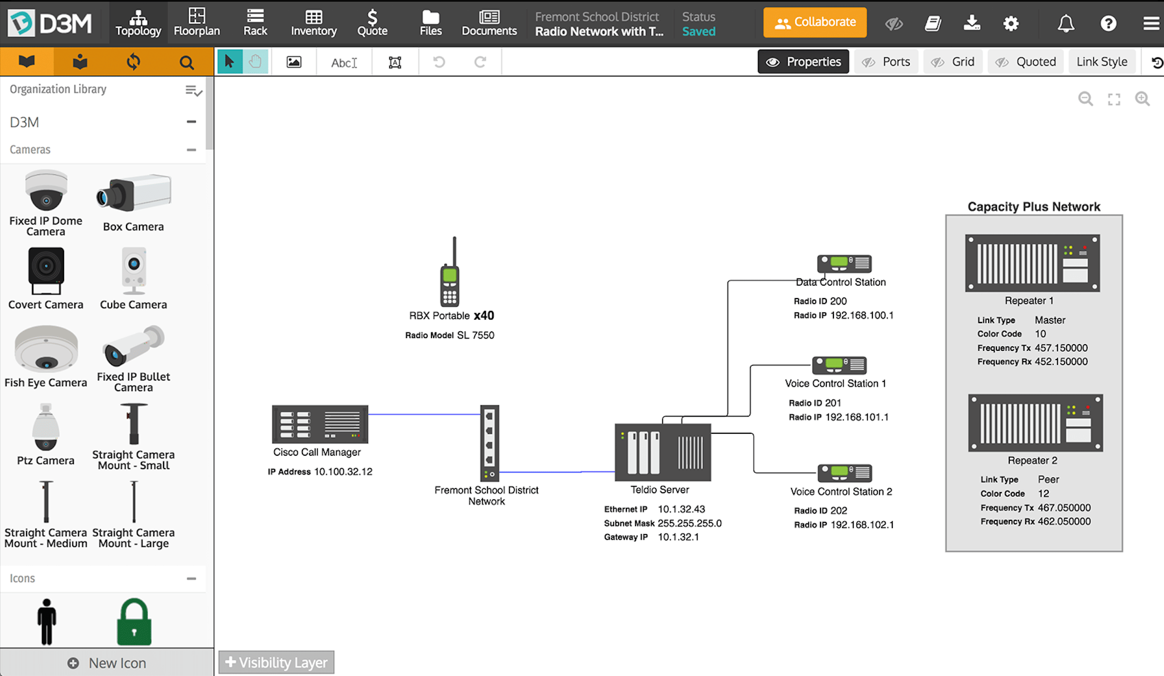Select the RBX Portable radio device
The width and height of the screenshot is (1164, 676).
450,271
